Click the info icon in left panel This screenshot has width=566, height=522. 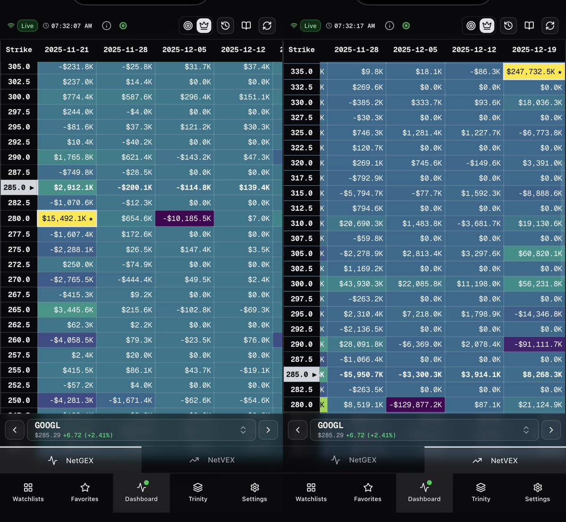click(107, 26)
